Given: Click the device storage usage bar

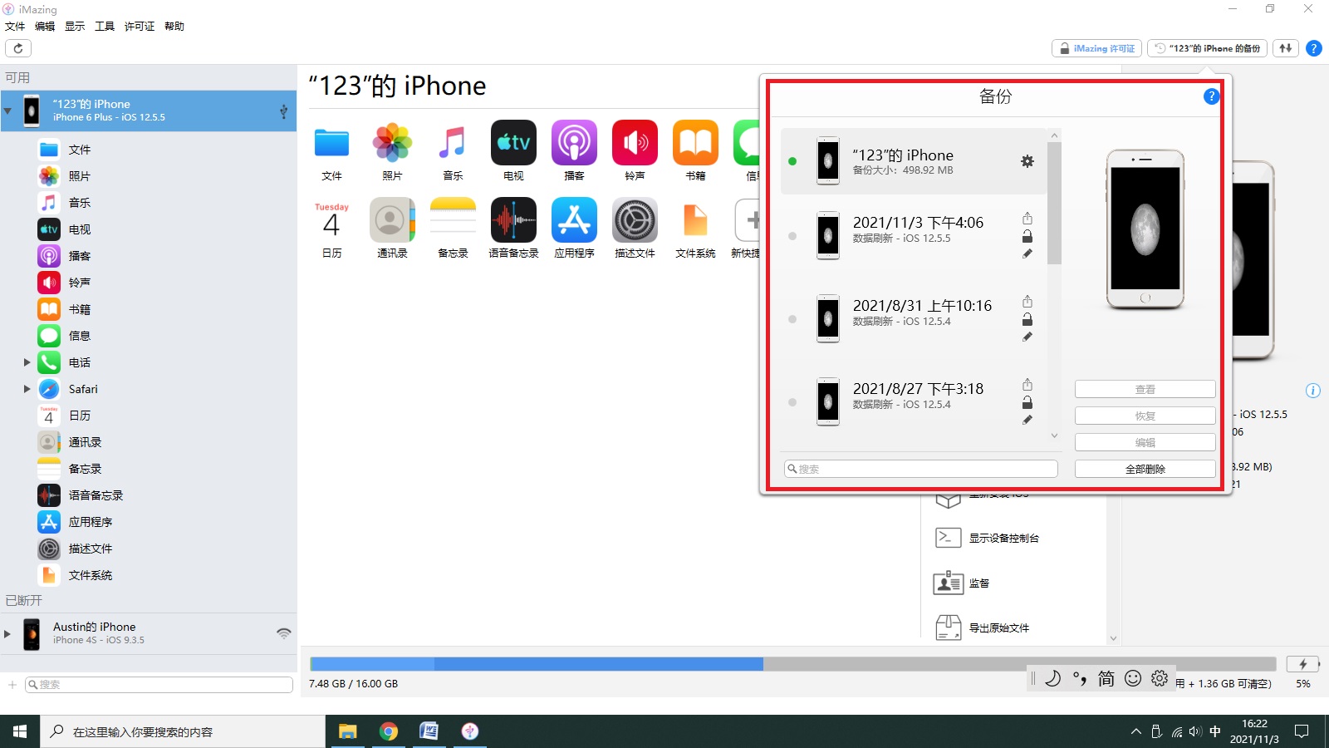Looking at the screenshot, I should click(792, 664).
